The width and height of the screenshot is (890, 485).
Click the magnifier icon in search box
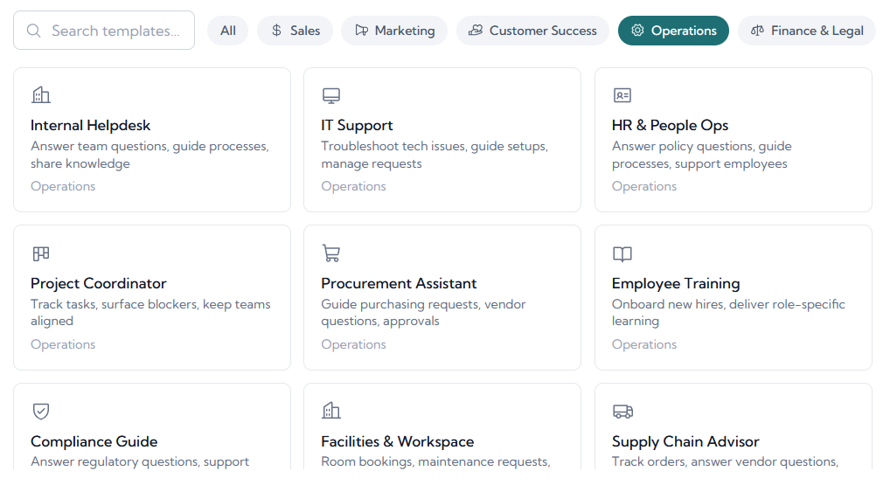(x=34, y=31)
